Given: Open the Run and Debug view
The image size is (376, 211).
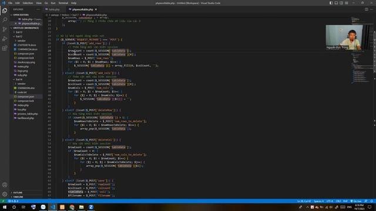Looking at the screenshot, I should click(5, 39).
